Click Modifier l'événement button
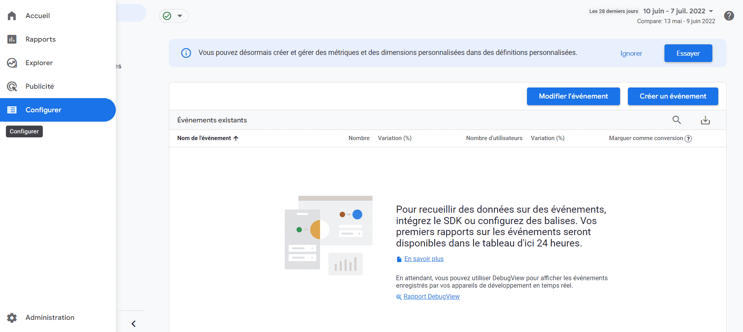This screenshot has height=332, width=743. [573, 96]
